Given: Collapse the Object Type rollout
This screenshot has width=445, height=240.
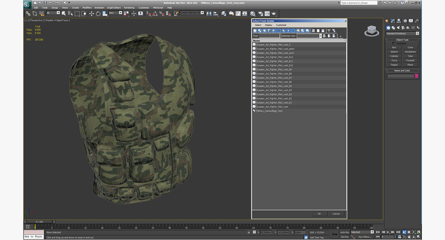Looking at the screenshot, I should click(402, 40).
